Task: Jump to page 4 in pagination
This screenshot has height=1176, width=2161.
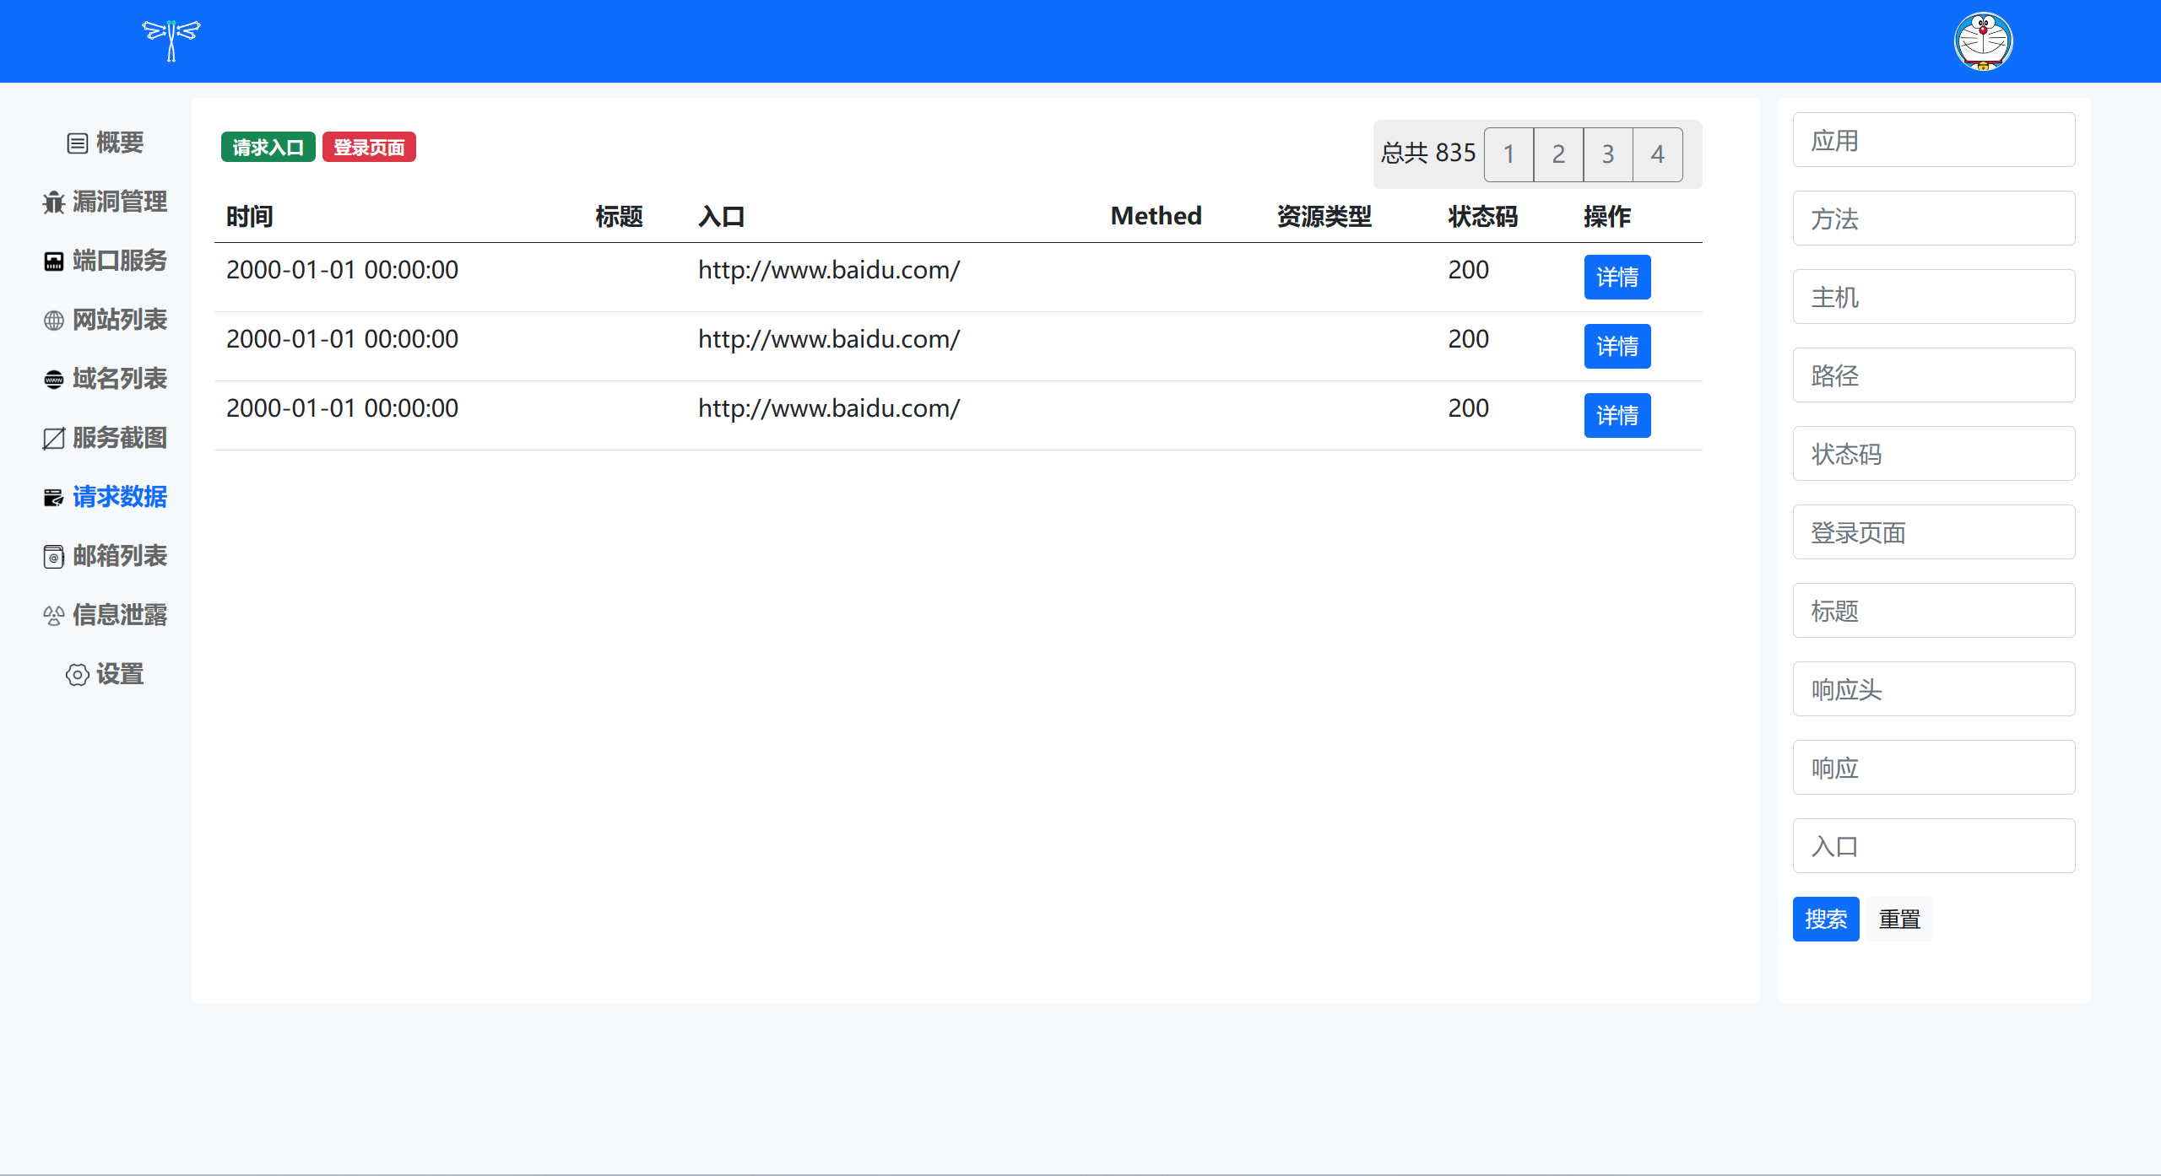Action: (1657, 154)
